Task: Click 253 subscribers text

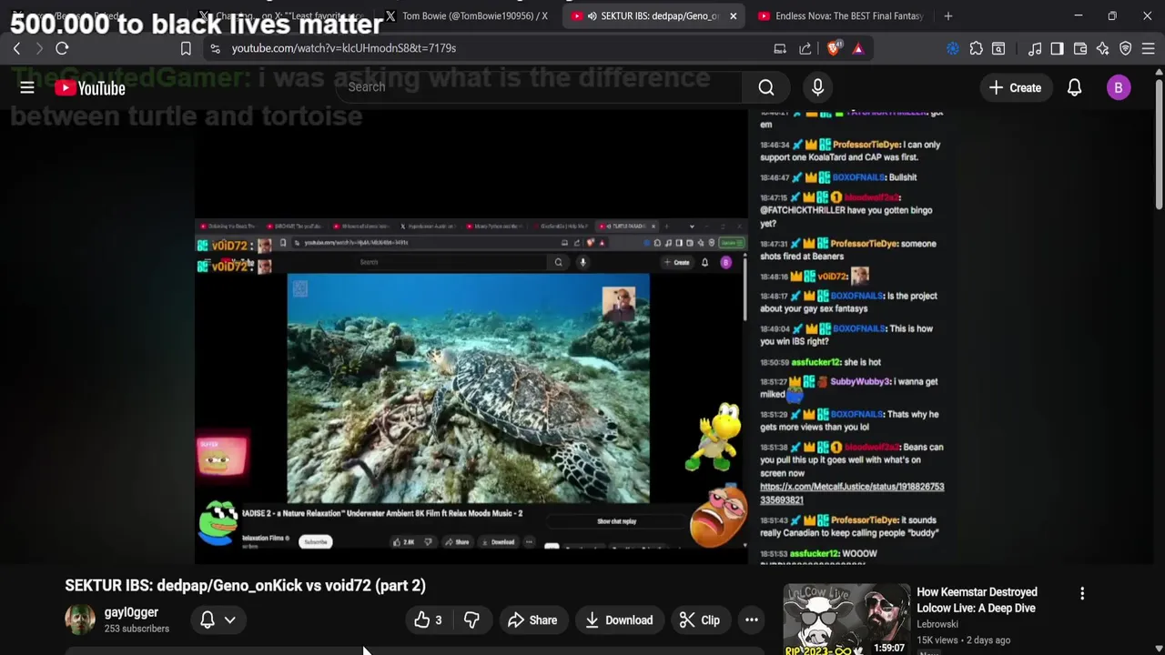Action: [137, 629]
